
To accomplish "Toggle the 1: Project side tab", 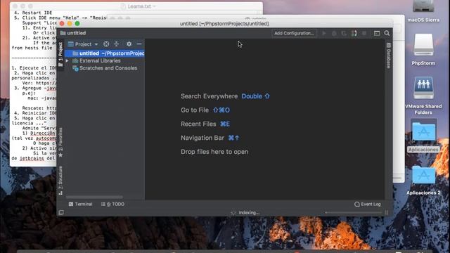I will point(60,55).
